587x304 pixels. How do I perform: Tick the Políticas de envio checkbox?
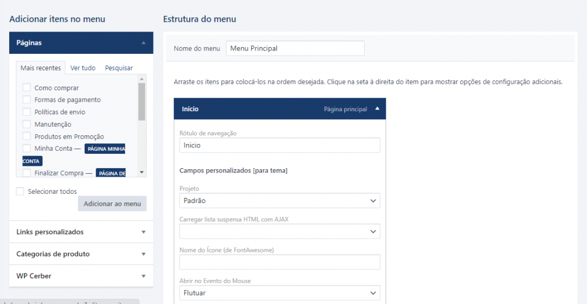26,112
